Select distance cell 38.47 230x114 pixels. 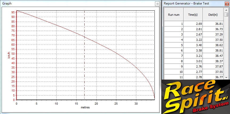213,56
